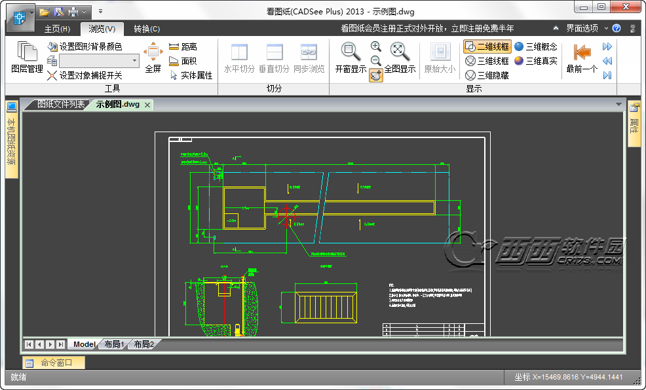Image resolution: width=646 pixels, height=390 pixels.
Task: Click the yellow grating plan in drawing
Action: pyautogui.click(x=326, y=308)
